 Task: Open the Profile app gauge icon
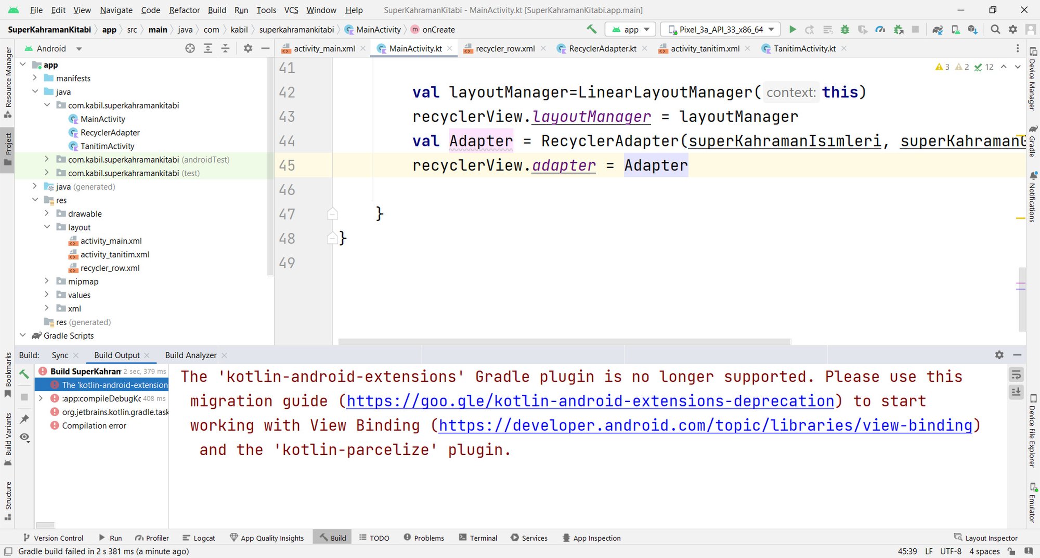880,30
